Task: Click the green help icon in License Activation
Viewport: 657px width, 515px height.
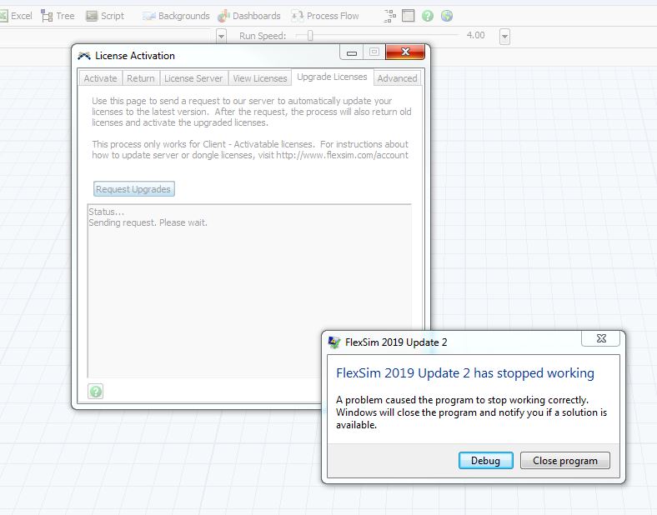Action: click(96, 392)
